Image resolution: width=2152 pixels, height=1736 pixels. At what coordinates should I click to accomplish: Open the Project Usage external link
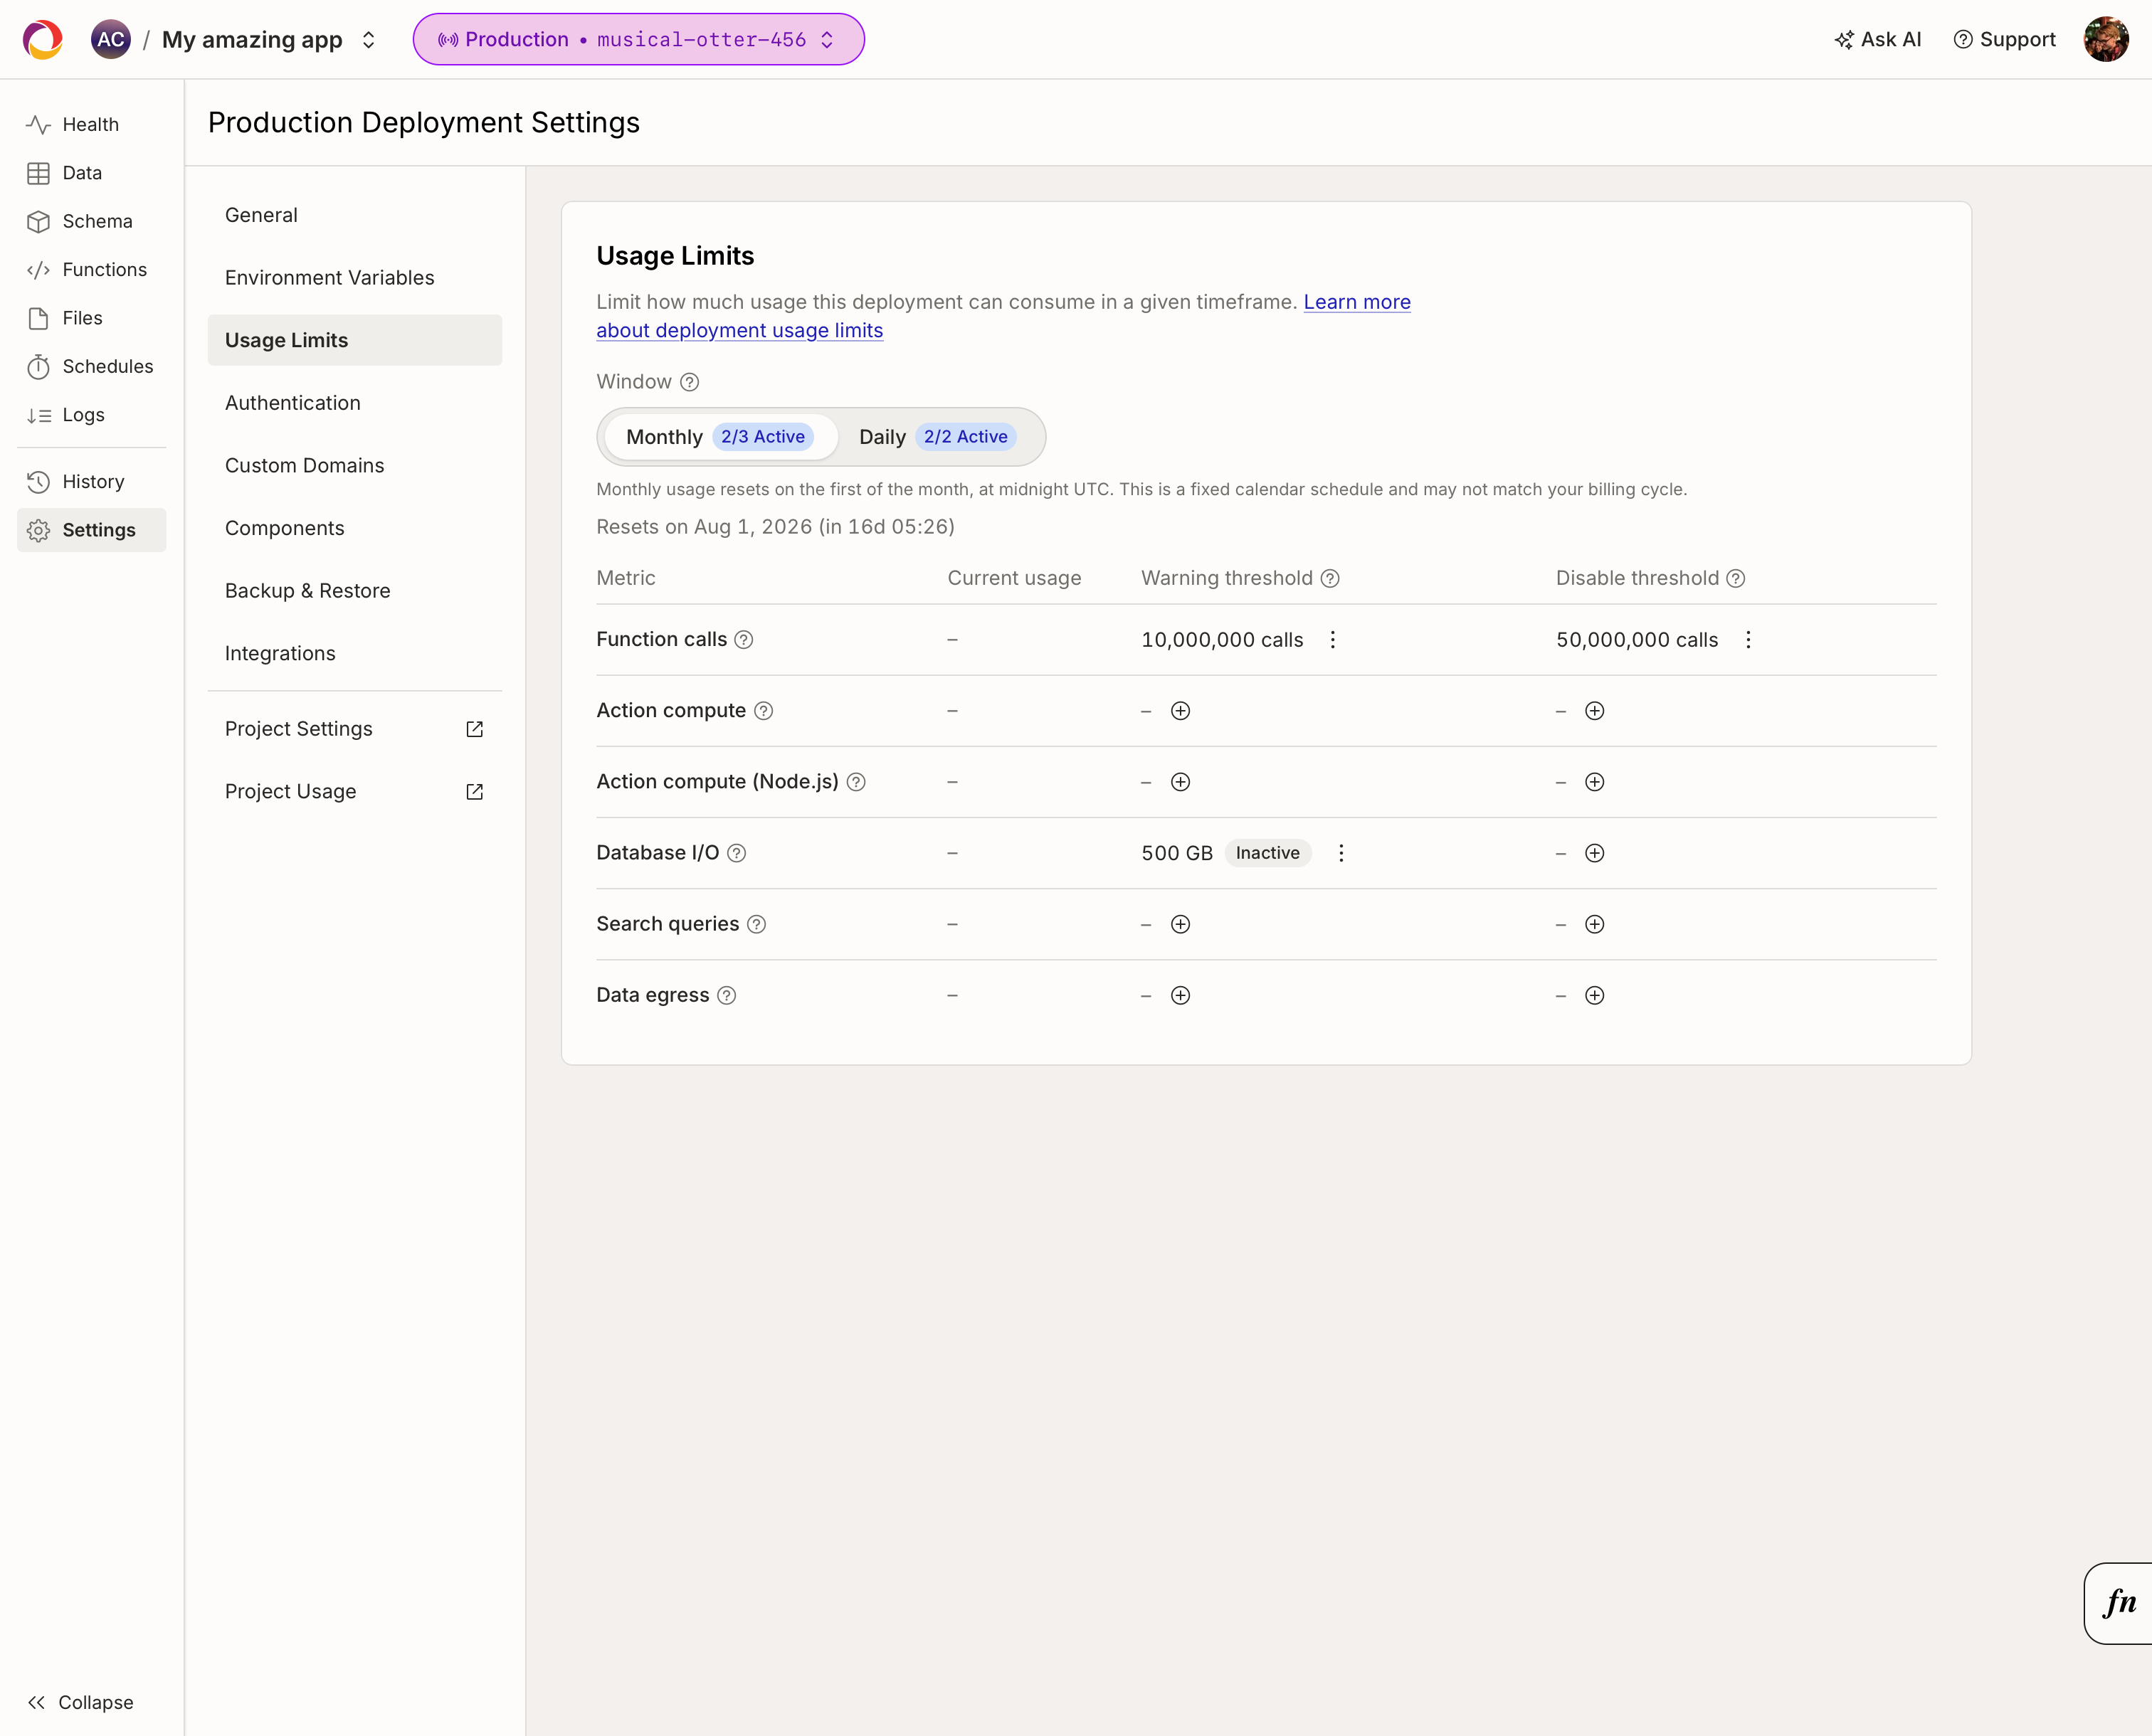[354, 791]
